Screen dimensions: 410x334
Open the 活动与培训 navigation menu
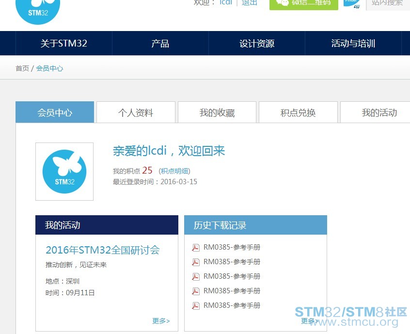pos(353,43)
